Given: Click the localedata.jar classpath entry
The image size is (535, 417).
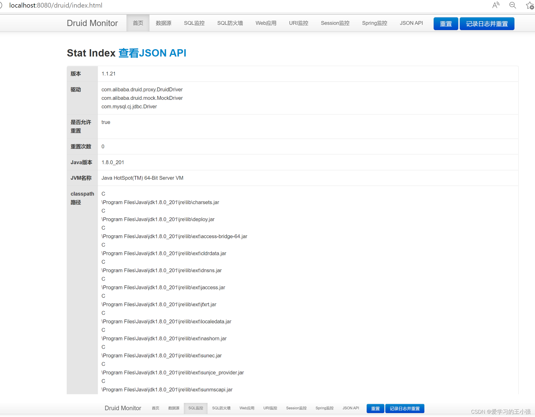Looking at the screenshot, I should [166, 321].
